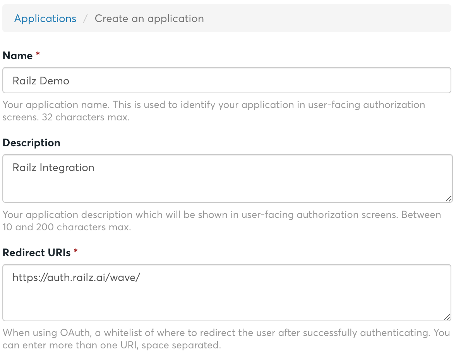Click the 'Create an application' breadcrumb text
456x360 pixels.
tap(149, 19)
